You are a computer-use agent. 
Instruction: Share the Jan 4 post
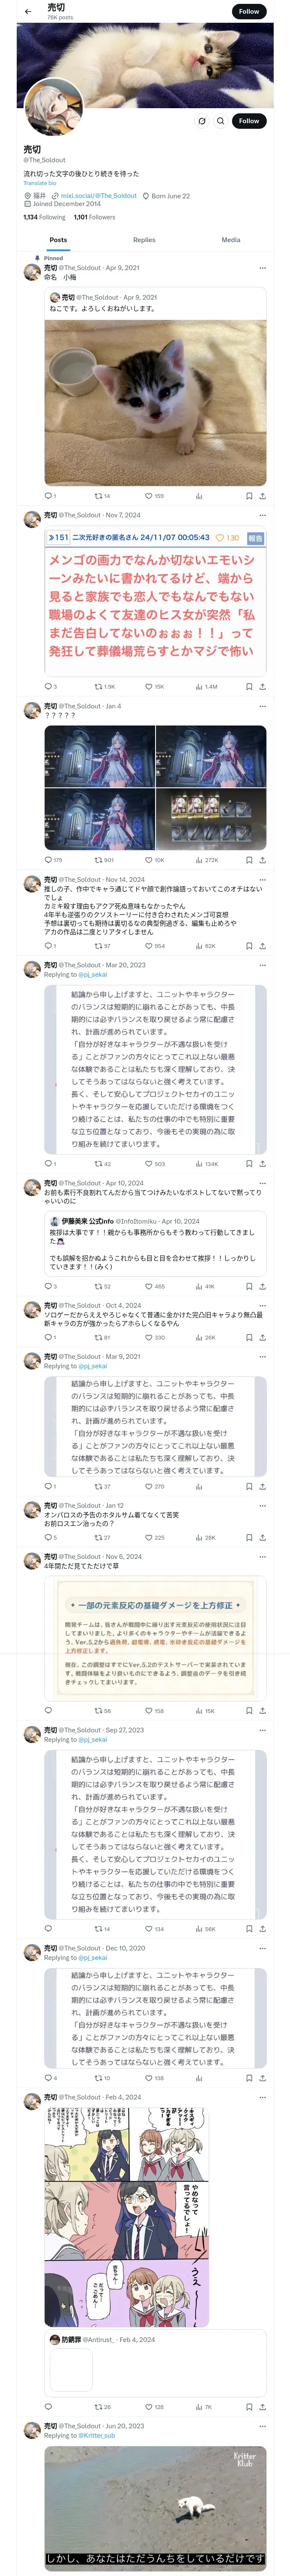(262, 860)
